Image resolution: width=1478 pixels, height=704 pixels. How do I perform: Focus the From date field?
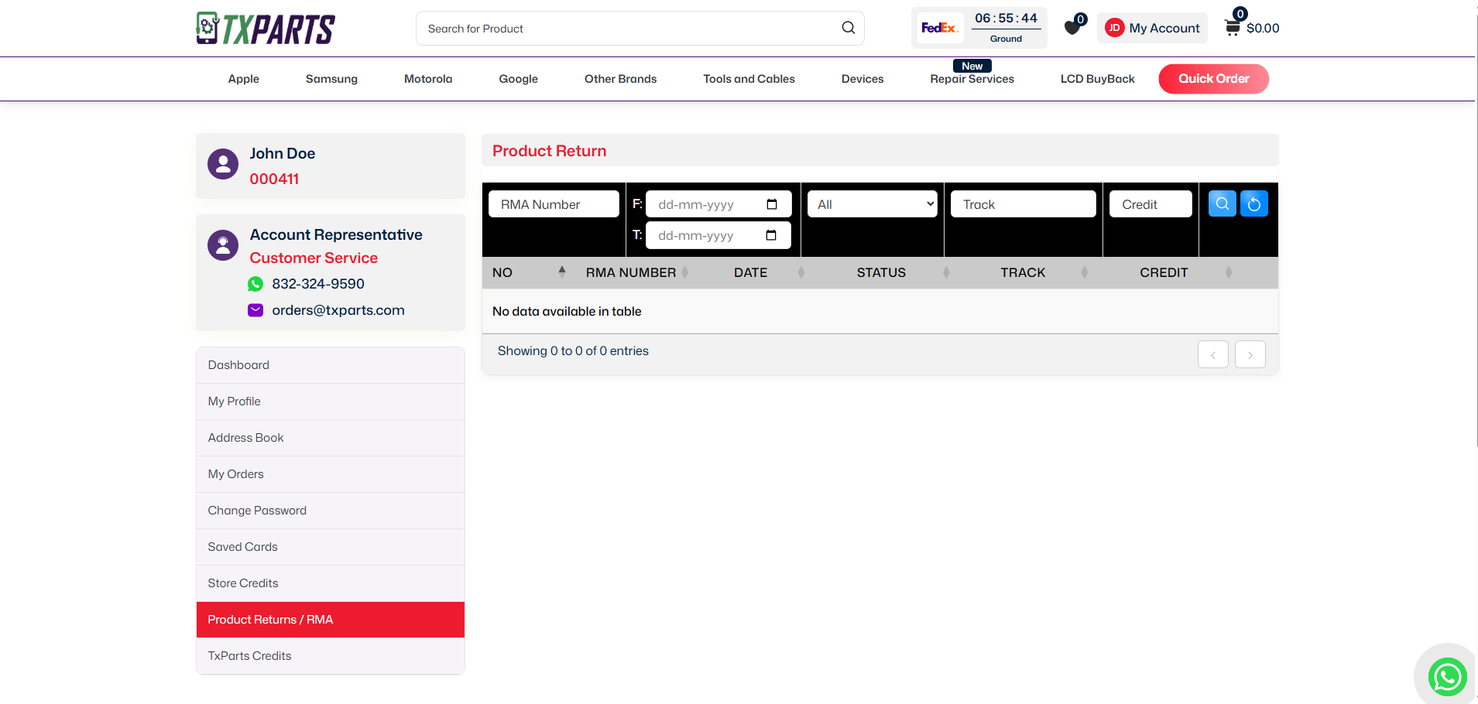click(x=718, y=204)
